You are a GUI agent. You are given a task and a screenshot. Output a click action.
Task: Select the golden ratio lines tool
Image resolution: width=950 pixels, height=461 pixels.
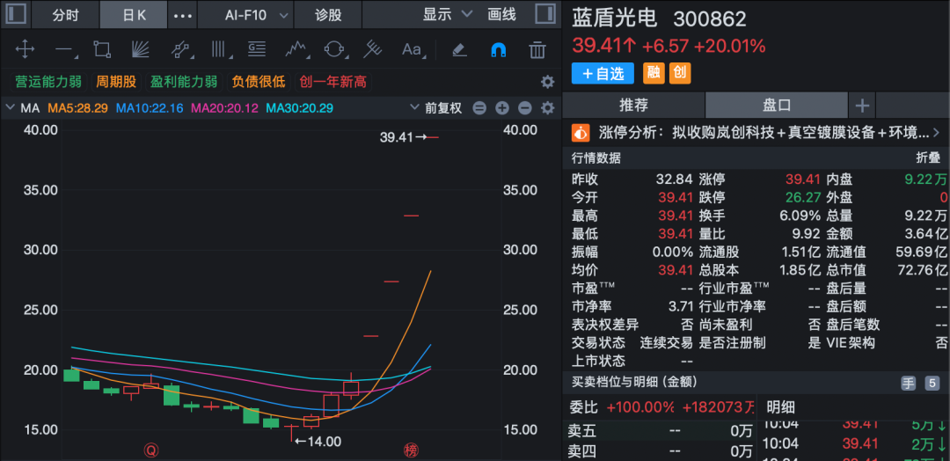pyautogui.click(x=257, y=49)
